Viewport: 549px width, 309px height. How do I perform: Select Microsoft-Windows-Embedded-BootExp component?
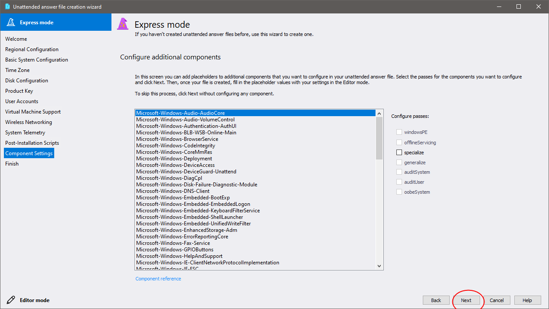pyautogui.click(x=255, y=198)
